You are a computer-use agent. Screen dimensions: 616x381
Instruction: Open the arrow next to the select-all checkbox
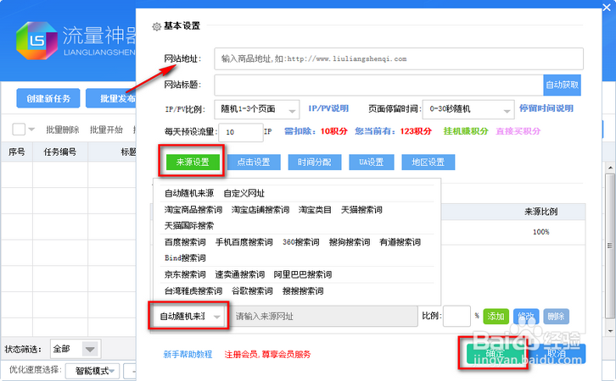coord(31,130)
